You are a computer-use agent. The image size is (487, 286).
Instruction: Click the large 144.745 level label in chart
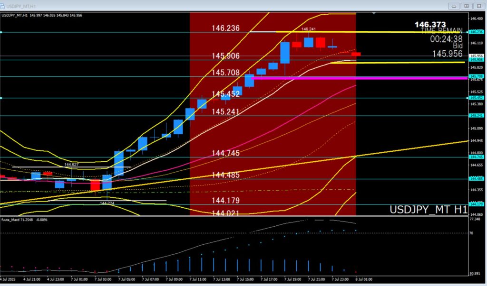pyautogui.click(x=226, y=153)
